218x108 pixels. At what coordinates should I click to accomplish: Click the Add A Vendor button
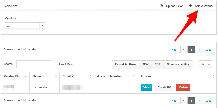tap(201, 6)
